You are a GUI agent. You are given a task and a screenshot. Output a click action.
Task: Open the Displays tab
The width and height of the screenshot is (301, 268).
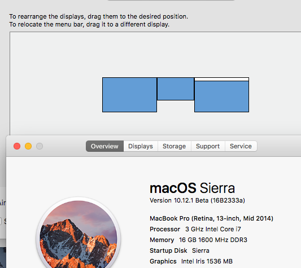(141, 146)
